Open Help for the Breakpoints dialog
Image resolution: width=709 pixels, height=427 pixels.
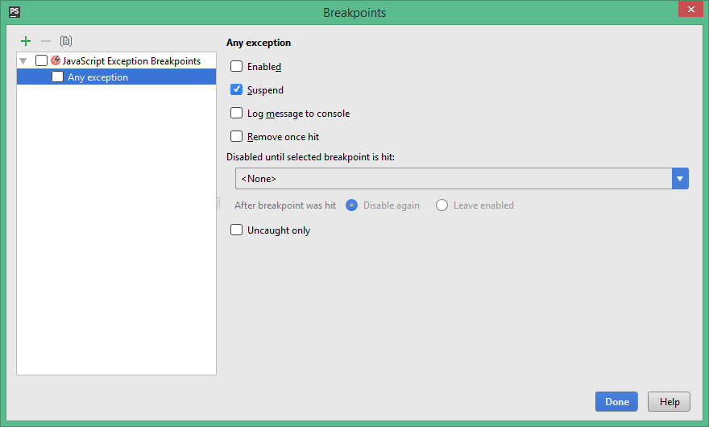pos(669,402)
